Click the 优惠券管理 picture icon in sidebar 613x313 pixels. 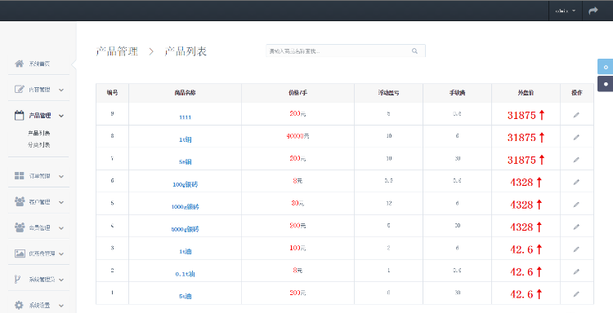tap(20, 253)
